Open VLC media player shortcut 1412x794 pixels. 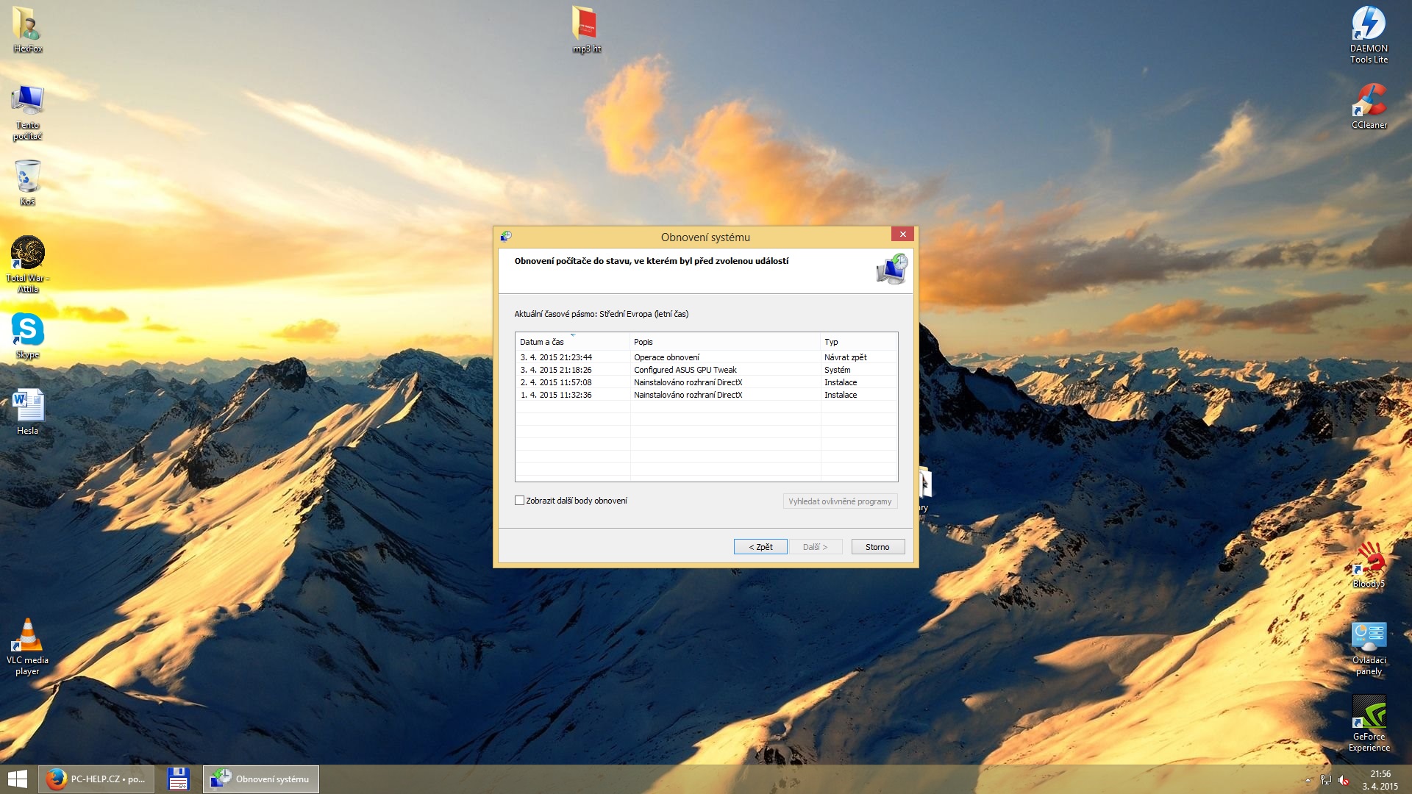click(27, 636)
